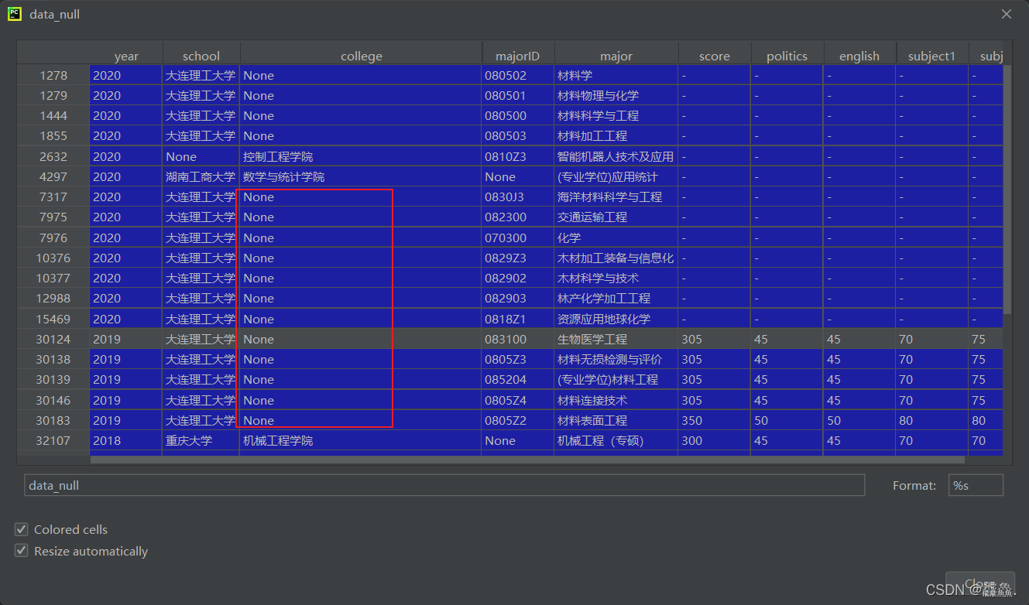
Task: Select major cell 生物医学工程
Action: 616,339
